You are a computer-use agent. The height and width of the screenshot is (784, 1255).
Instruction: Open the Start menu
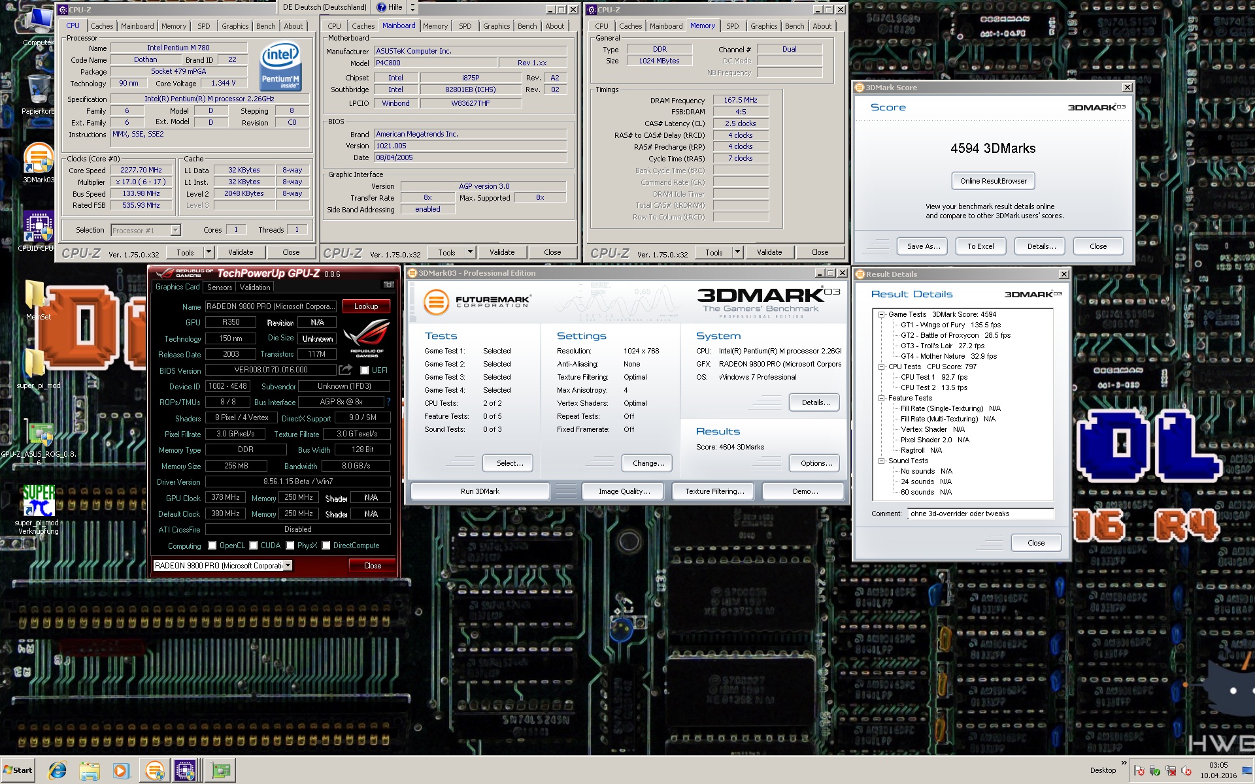pyautogui.click(x=18, y=770)
